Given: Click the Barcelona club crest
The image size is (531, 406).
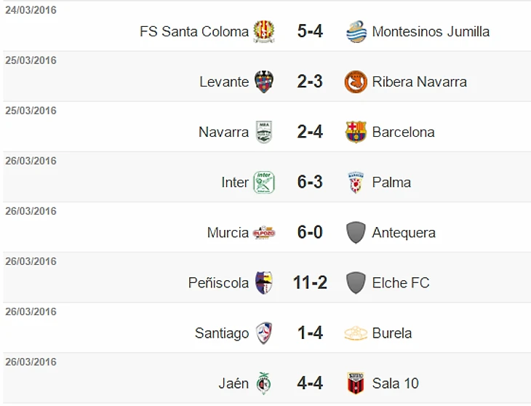Looking at the screenshot, I should [356, 132].
